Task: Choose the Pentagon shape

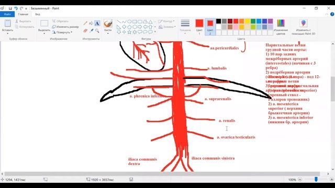Action: (x=129, y=27)
